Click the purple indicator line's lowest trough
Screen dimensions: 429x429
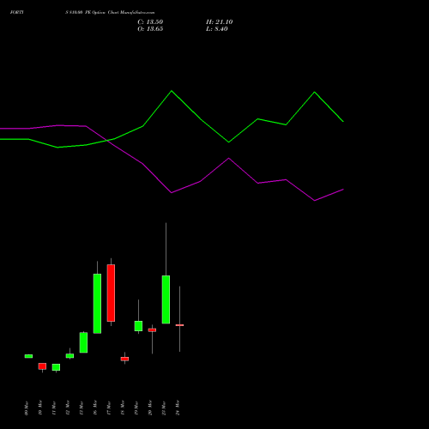[x=315, y=201]
